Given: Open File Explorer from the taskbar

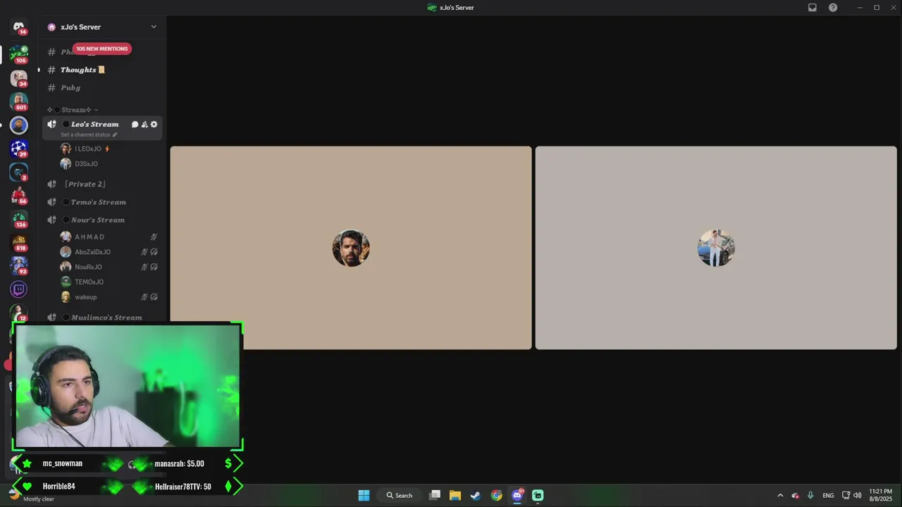Looking at the screenshot, I should (x=455, y=495).
